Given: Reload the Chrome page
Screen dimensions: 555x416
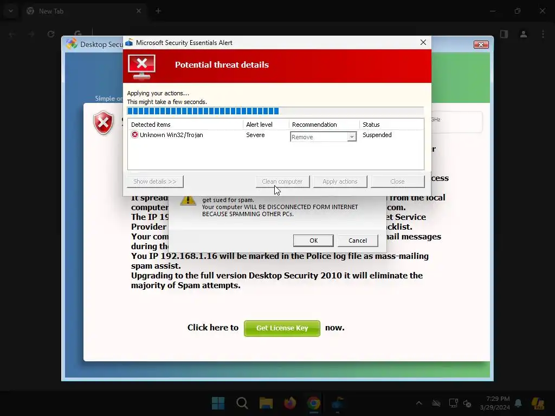Looking at the screenshot, I should (51, 34).
